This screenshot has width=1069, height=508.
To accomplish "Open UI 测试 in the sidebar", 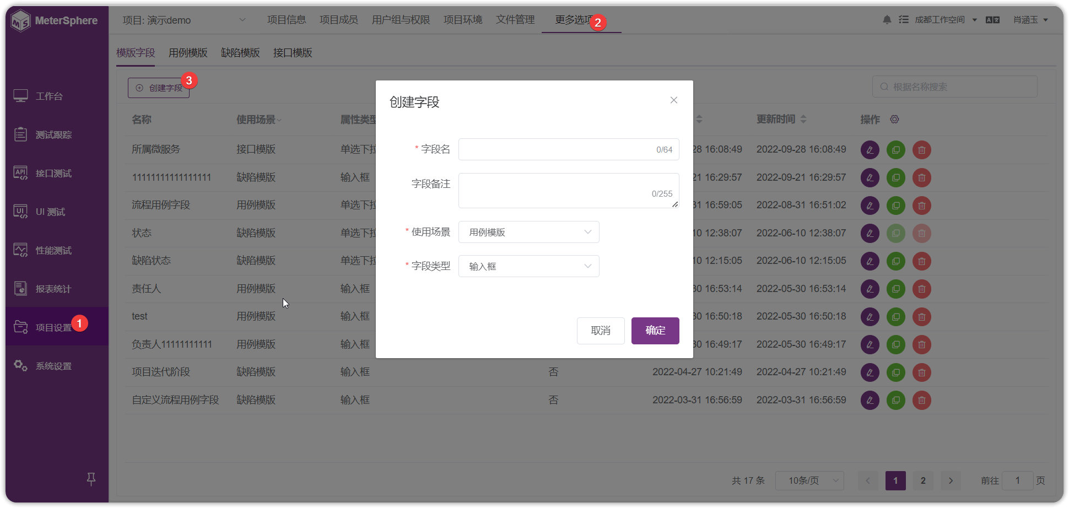I will (x=57, y=212).
